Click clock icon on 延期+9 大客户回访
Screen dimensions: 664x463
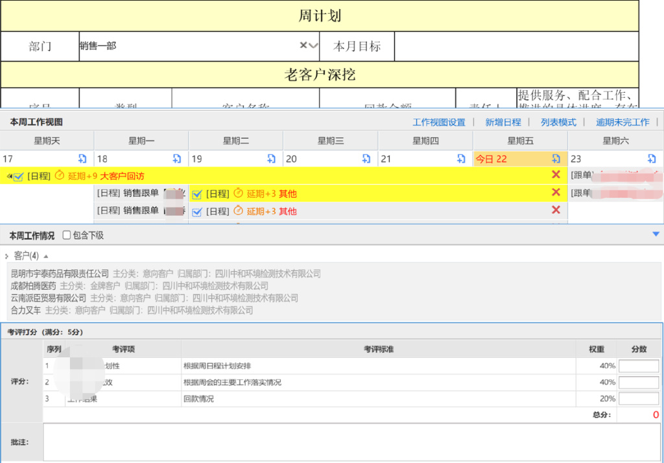(x=60, y=176)
